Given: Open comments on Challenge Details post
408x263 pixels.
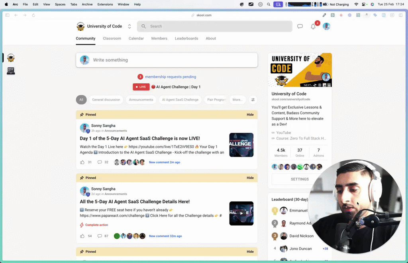Looking at the screenshot, I should (100, 236).
